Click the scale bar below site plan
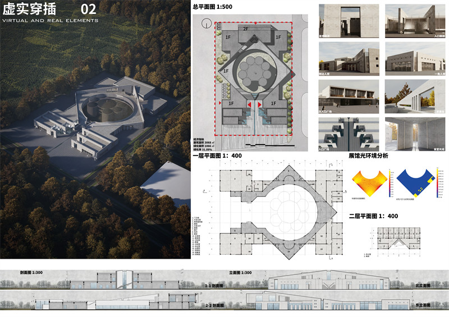Image resolution: width=449 pixels, height=317 pixels. 267,145
